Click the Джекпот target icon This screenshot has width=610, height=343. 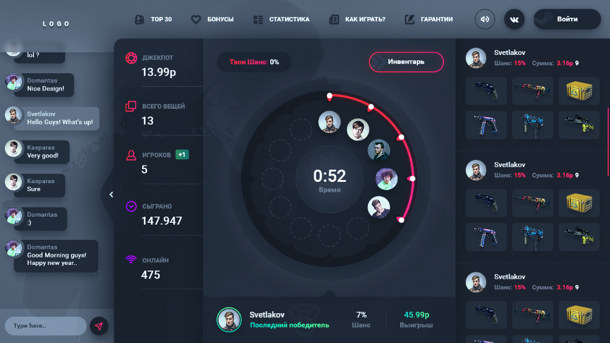click(131, 58)
